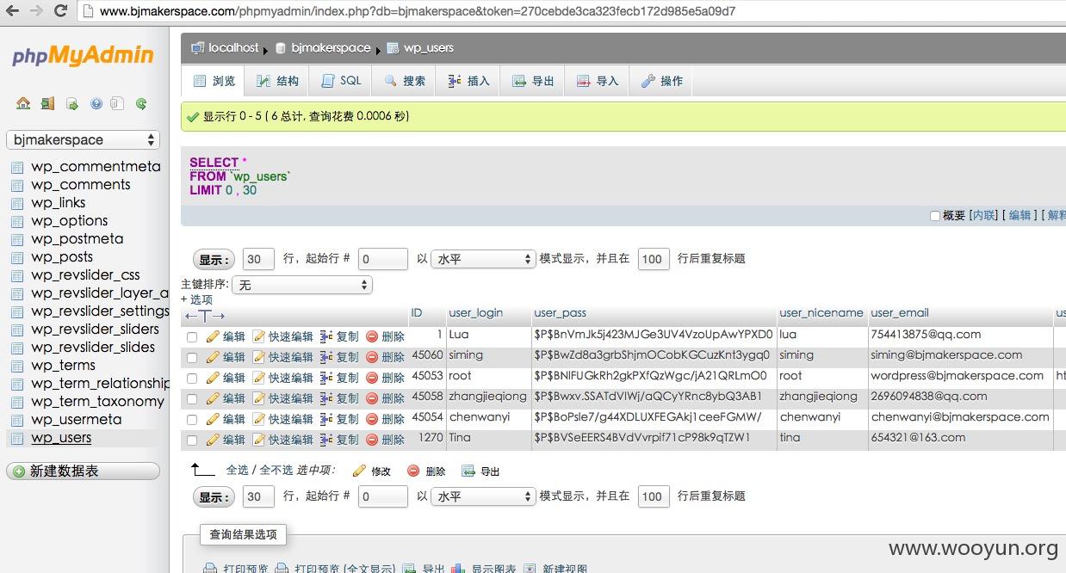Open phpMyAdmin documentation help icon
1066x573 pixels.
[96, 103]
